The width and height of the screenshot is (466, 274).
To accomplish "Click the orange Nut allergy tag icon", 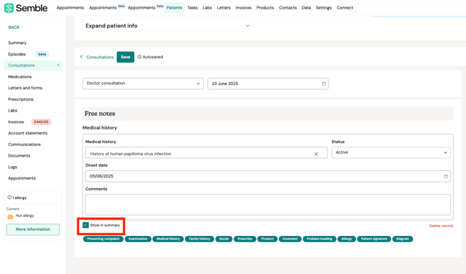I will point(11,217).
